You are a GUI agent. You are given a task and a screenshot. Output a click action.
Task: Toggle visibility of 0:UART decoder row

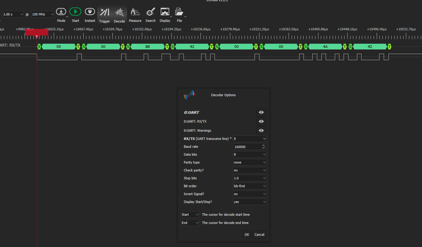(x=261, y=112)
